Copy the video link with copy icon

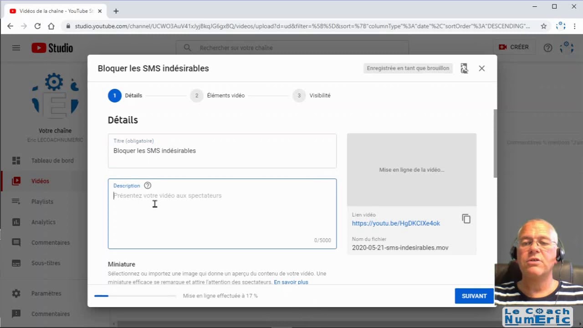click(x=466, y=219)
